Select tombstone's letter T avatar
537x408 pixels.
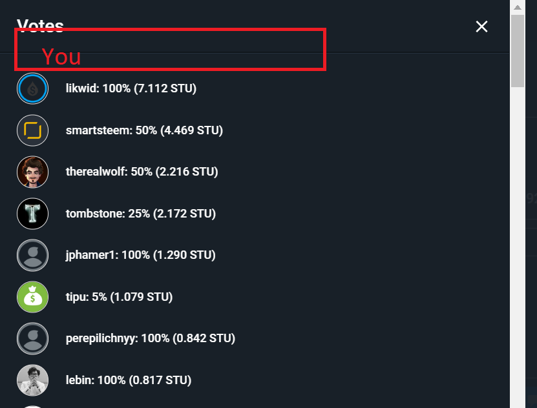coord(32,214)
